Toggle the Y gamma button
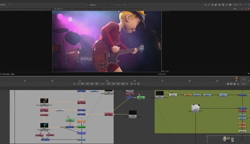Viewport: 250px width, 144px height. (55, 9)
